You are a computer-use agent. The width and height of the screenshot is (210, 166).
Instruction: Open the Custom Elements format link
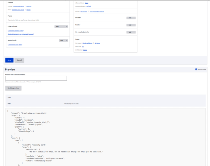click(18, 6)
